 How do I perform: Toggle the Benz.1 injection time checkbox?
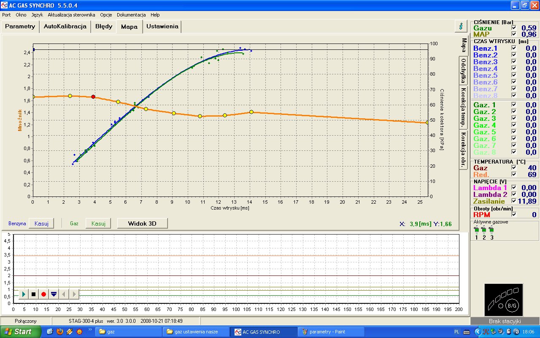point(513,49)
